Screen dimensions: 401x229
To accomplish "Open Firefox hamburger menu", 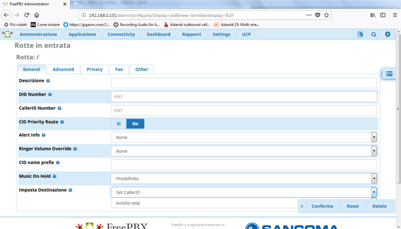I will (395, 15).
